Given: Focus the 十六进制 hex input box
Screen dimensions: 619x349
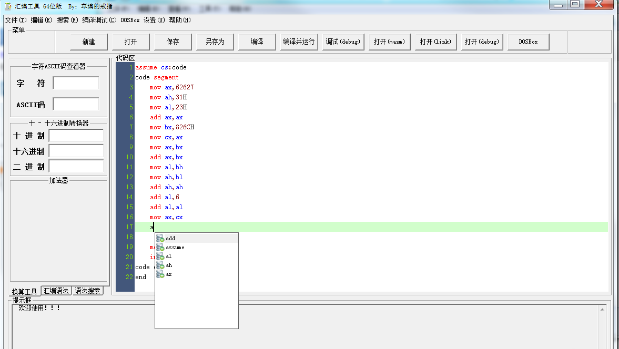Looking at the screenshot, I should point(76,151).
